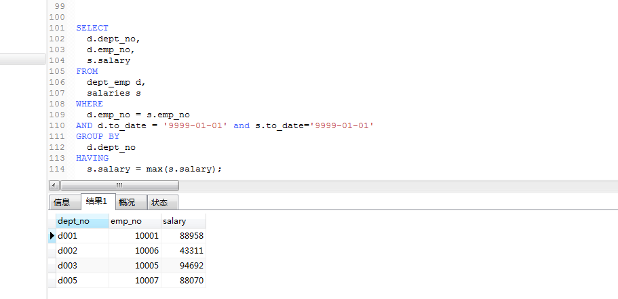Click GROUP BY keyword on line 111
This screenshot has width=618, height=299.
[x=98, y=136]
